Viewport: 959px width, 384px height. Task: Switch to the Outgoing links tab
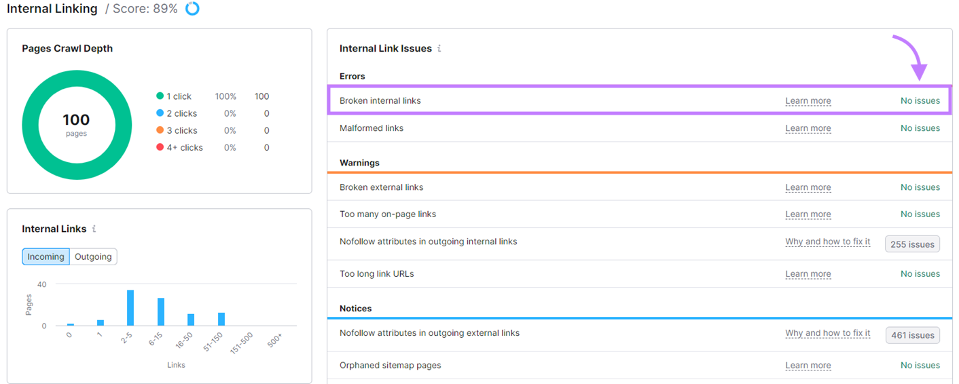pyautogui.click(x=93, y=257)
